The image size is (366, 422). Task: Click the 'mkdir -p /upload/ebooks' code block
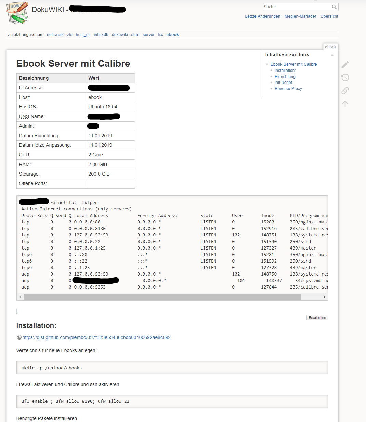click(x=172, y=368)
